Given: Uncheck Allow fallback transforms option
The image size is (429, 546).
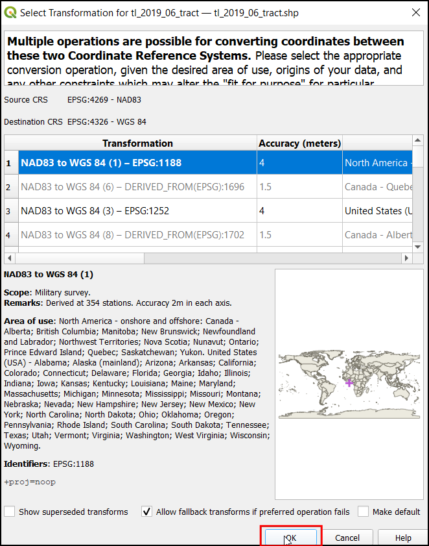Looking at the screenshot, I should pyautogui.click(x=147, y=512).
